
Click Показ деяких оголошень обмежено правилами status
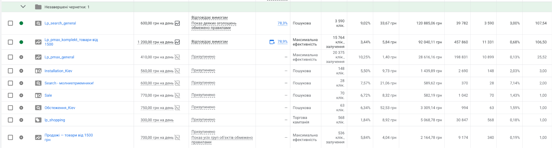click(x=214, y=26)
